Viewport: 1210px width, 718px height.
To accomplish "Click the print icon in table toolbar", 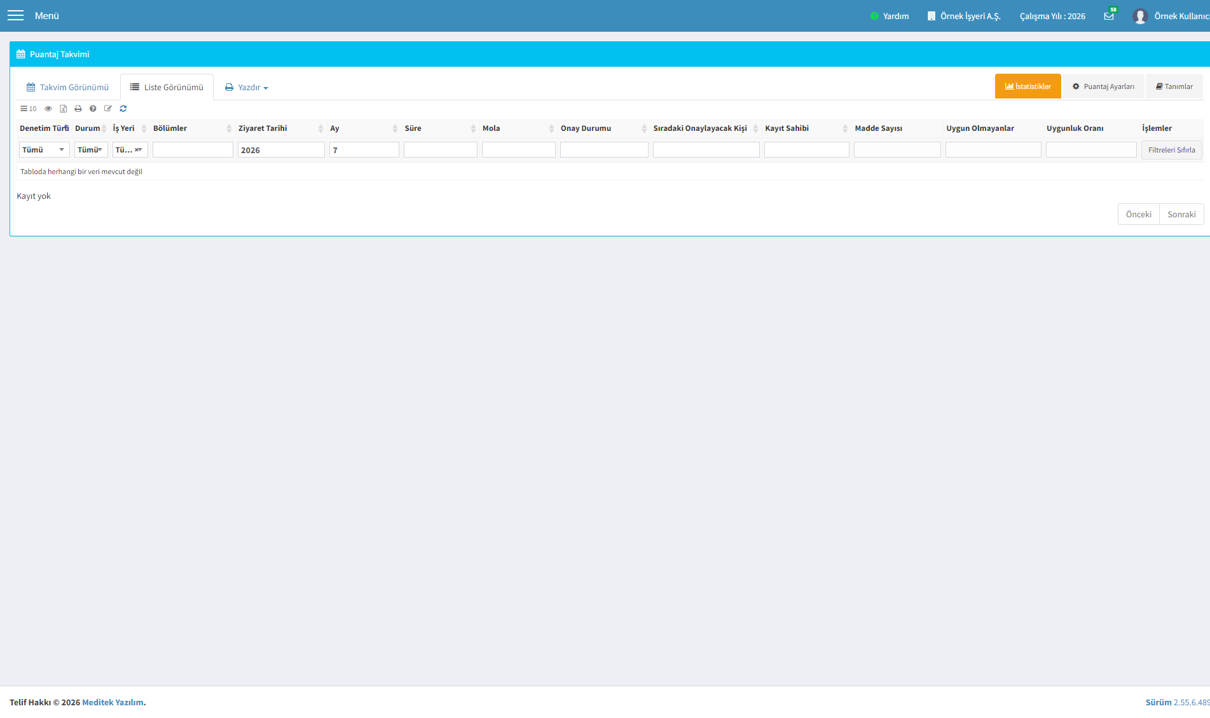I will 78,109.
